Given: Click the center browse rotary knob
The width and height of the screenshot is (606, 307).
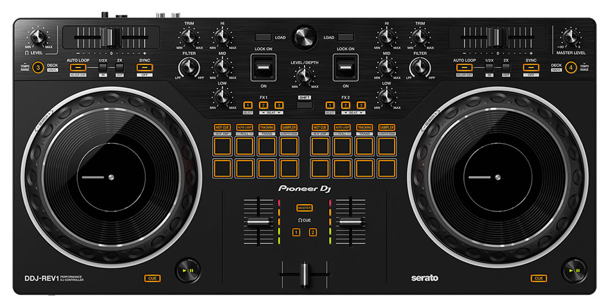Looking at the screenshot, I should pyautogui.click(x=304, y=37).
